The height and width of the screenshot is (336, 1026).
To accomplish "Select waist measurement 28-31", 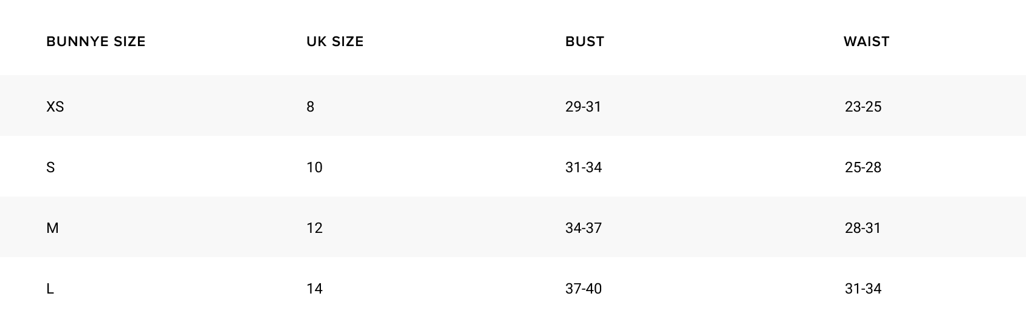I will [x=862, y=228].
